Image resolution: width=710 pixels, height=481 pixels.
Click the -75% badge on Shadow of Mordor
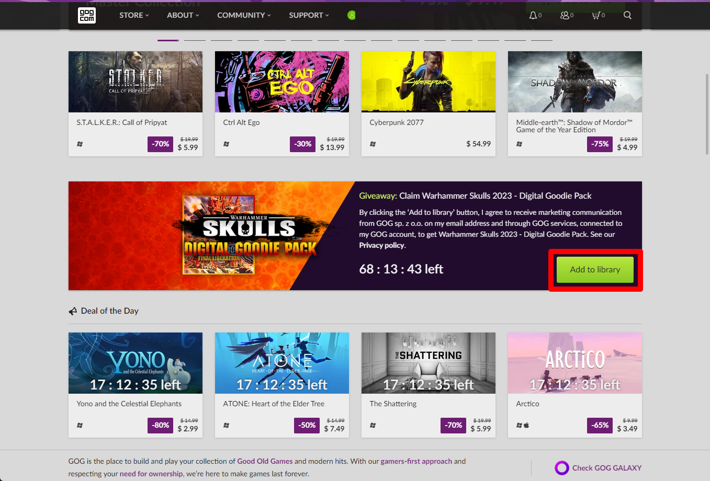tap(600, 144)
